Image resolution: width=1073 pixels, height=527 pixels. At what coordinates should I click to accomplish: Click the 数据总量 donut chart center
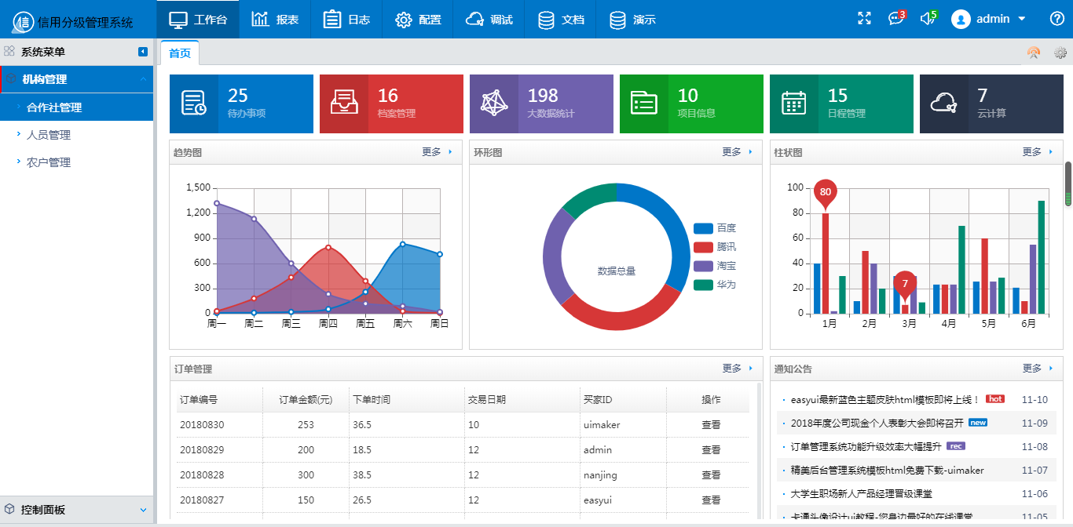coord(617,271)
